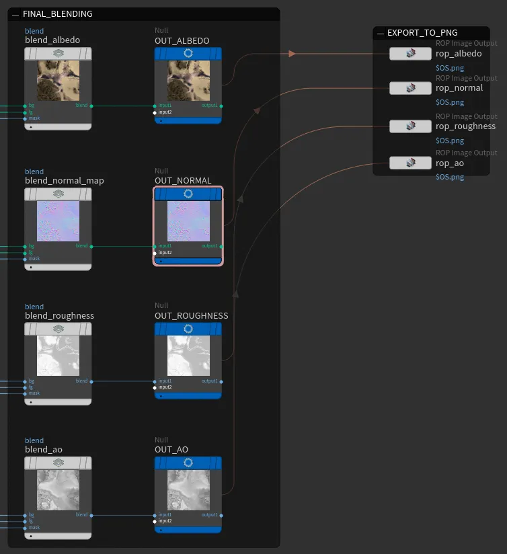Screen dimensions: 507x554
Task: Click the output1 port on OUT_AO
Action: coord(221,516)
